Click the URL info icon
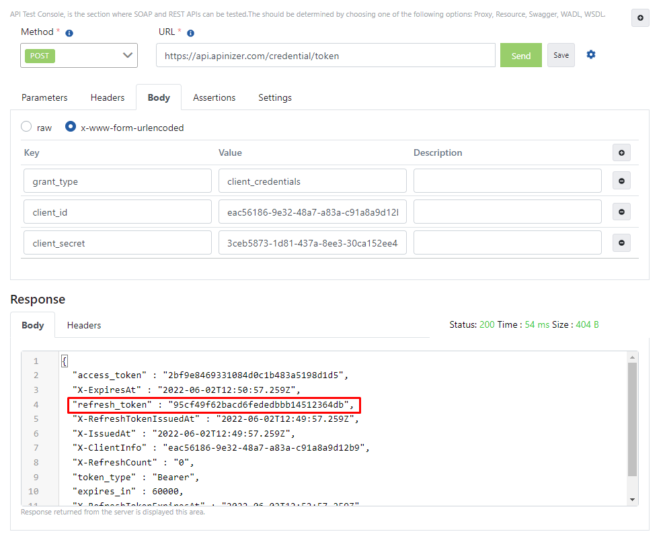Viewport: 663px width, 540px height. [190, 33]
